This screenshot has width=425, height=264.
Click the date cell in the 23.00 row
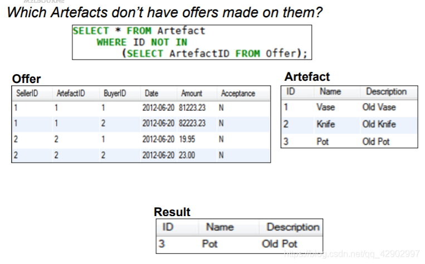coord(158,155)
